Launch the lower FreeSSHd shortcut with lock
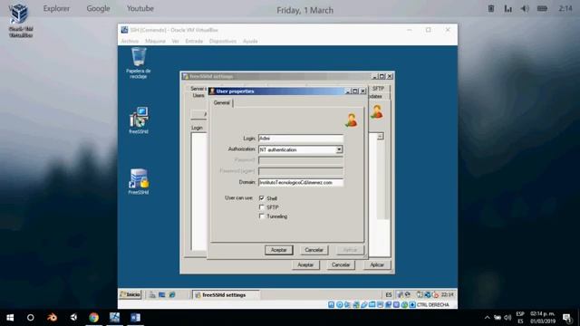The image size is (580, 326). coord(139,181)
